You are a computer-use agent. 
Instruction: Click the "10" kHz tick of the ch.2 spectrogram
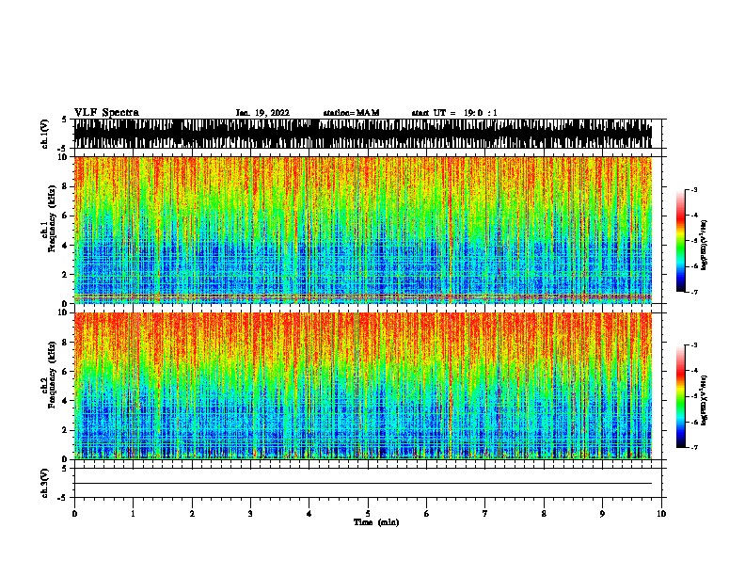click(x=64, y=312)
